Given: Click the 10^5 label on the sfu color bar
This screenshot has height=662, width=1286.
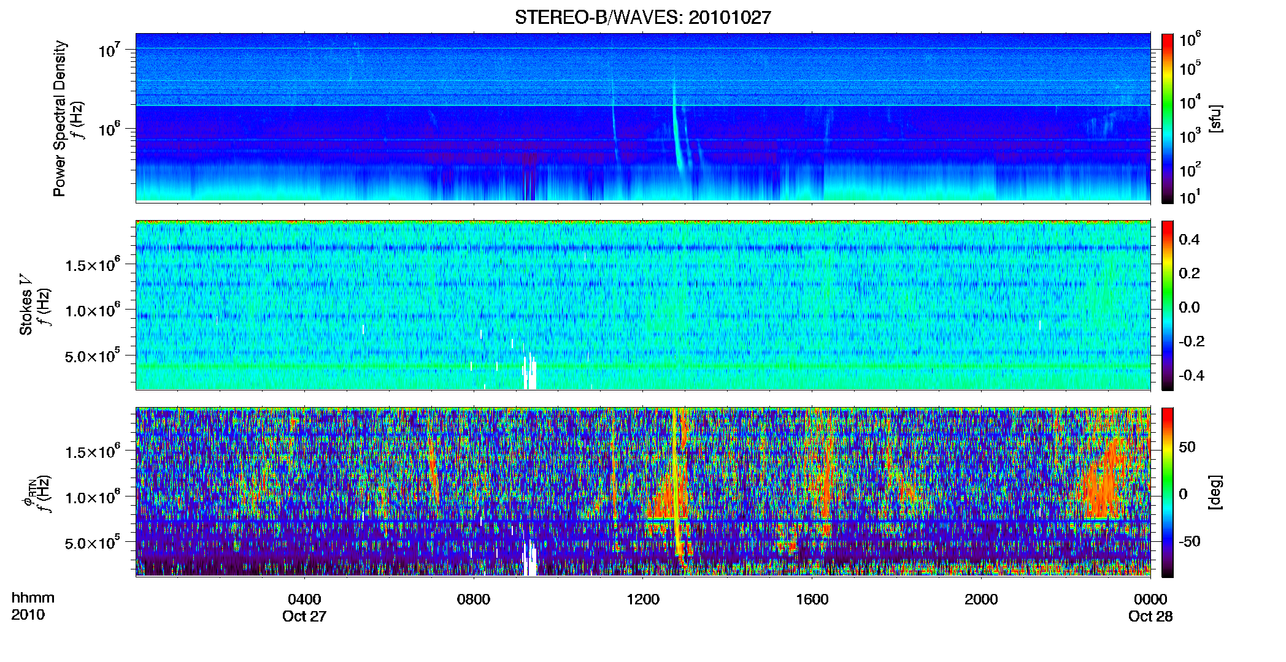Looking at the screenshot, I should pos(1190,68).
